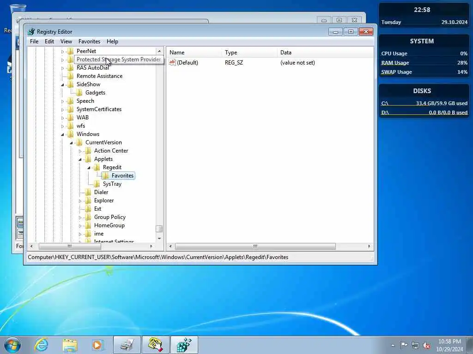Click the (Default) string value icon
The width and height of the screenshot is (473, 354).
click(172, 62)
